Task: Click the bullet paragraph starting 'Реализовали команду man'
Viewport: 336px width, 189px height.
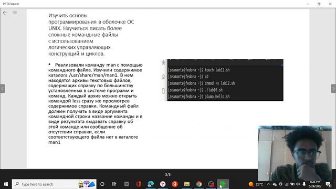Action: click(96, 103)
